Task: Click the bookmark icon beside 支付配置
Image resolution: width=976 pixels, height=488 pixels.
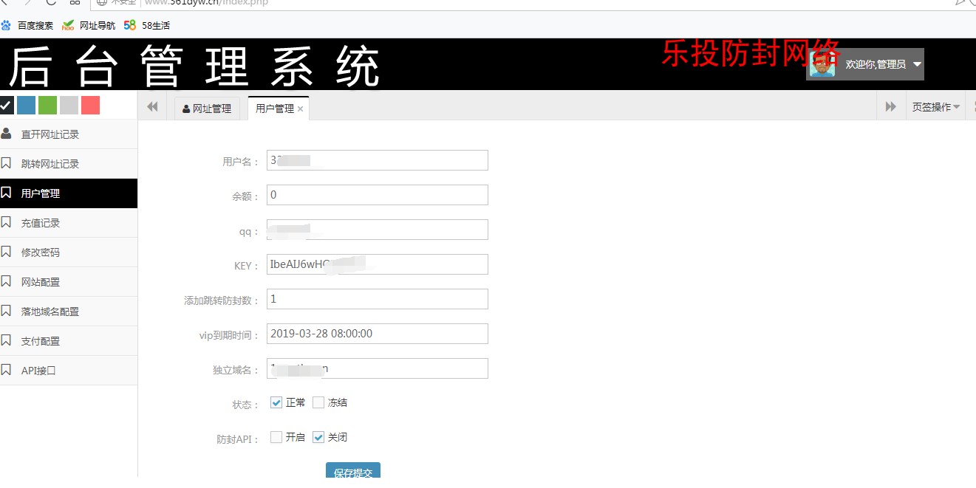Action: pos(6,340)
